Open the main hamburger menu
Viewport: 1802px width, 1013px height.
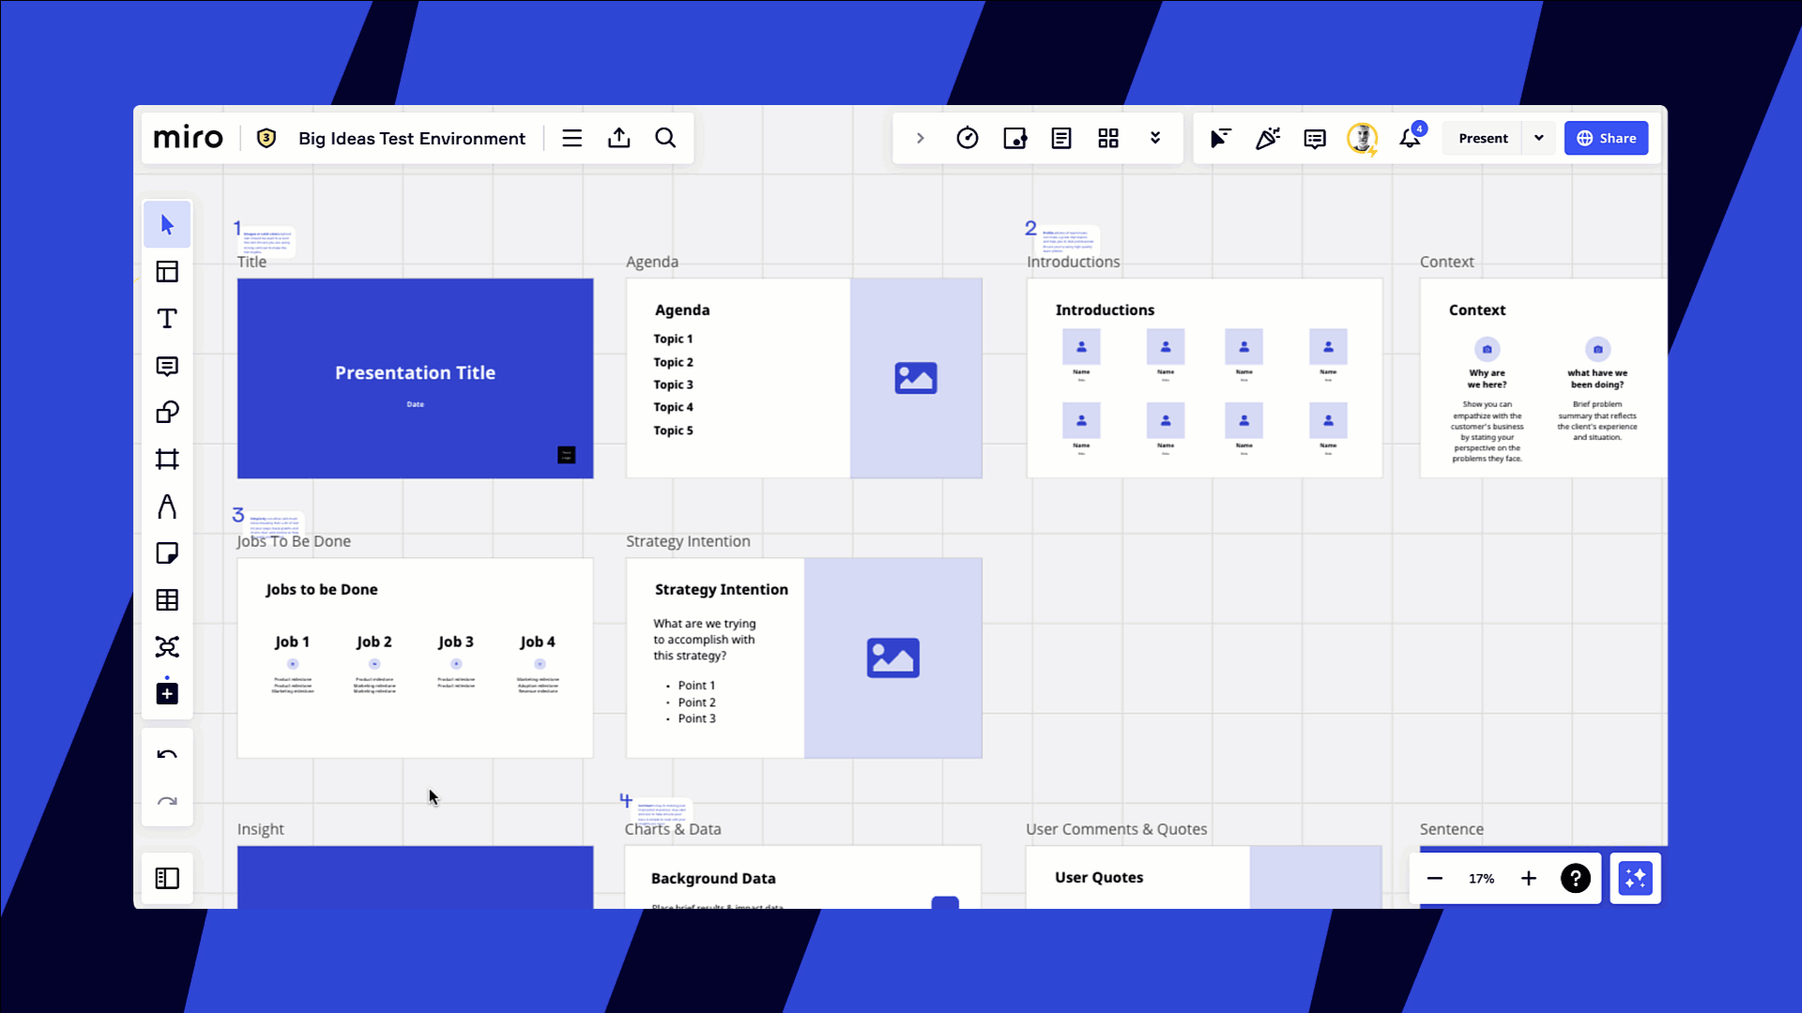[x=572, y=139]
